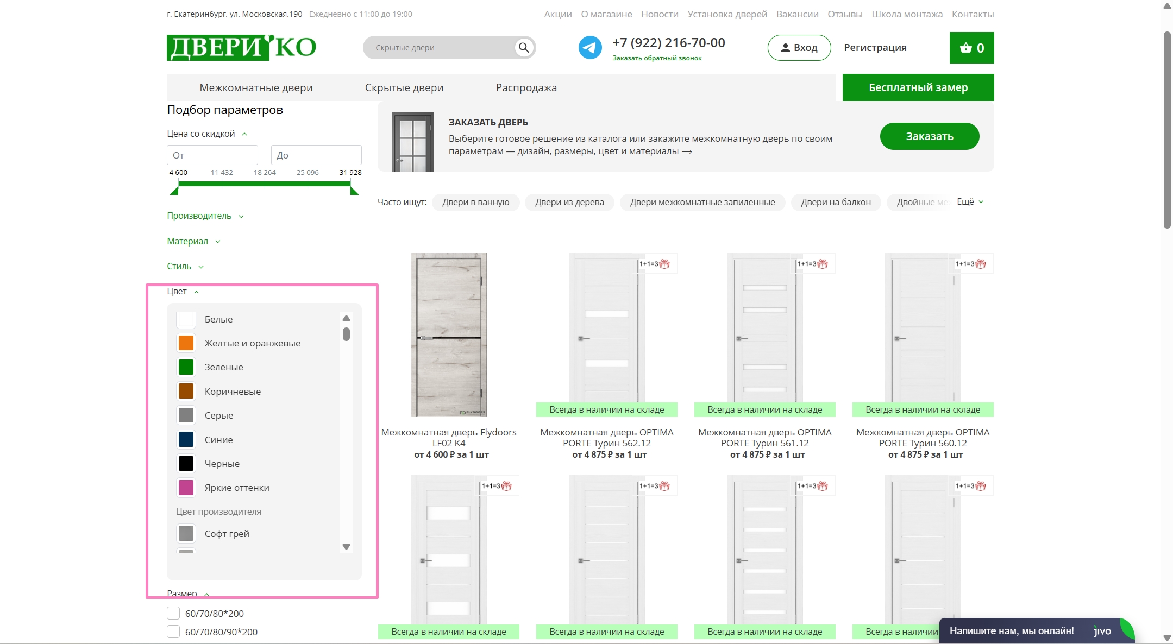Filter by Яркие оттенки color
The width and height of the screenshot is (1173, 644).
click(x=186, y=488)
